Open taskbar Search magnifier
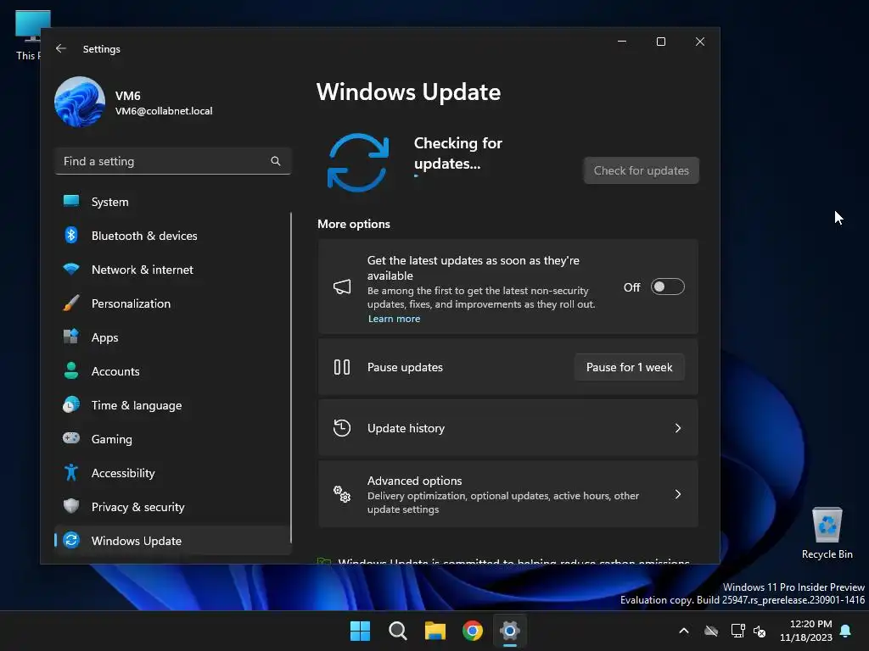The width and height of the screenshot is (869, 651). [398, 631]
